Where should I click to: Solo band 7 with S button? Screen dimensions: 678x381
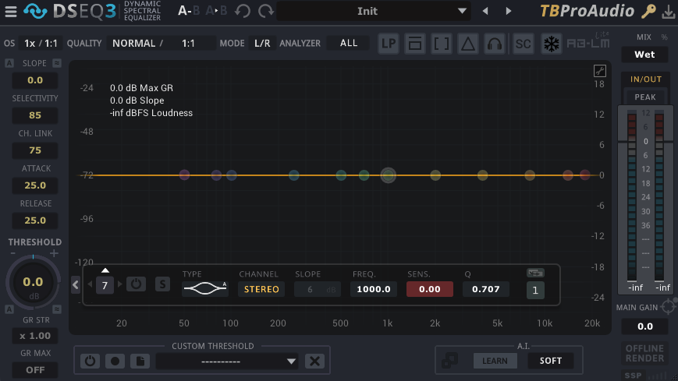[162, 284]
